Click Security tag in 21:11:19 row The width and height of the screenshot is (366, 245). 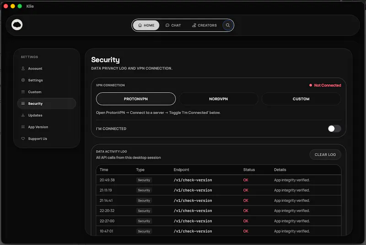point(144,191)
